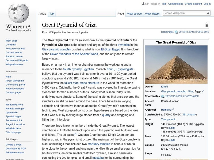Open the View history tab
Viewport: 214px width, 160px height.
pos(152,14)
